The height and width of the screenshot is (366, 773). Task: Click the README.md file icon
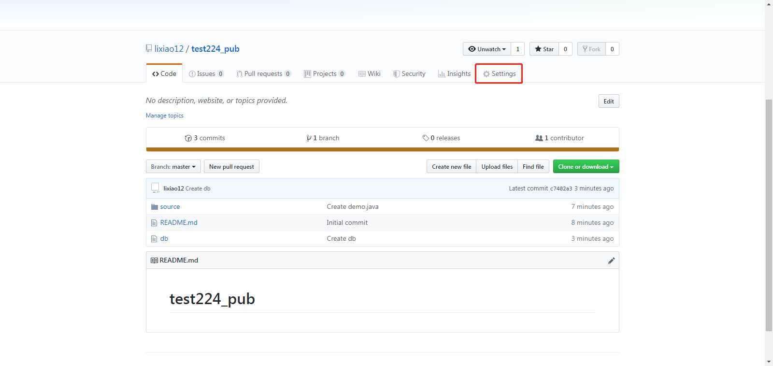[x=154, y=223]
